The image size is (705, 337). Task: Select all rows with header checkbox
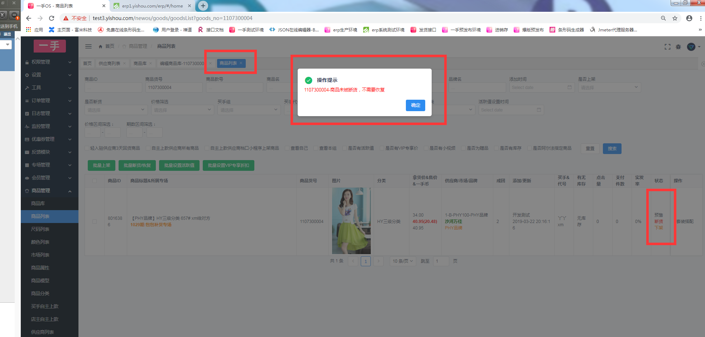point(95,181)
